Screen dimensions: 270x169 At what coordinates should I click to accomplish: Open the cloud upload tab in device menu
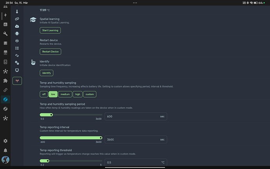(17, 26)
